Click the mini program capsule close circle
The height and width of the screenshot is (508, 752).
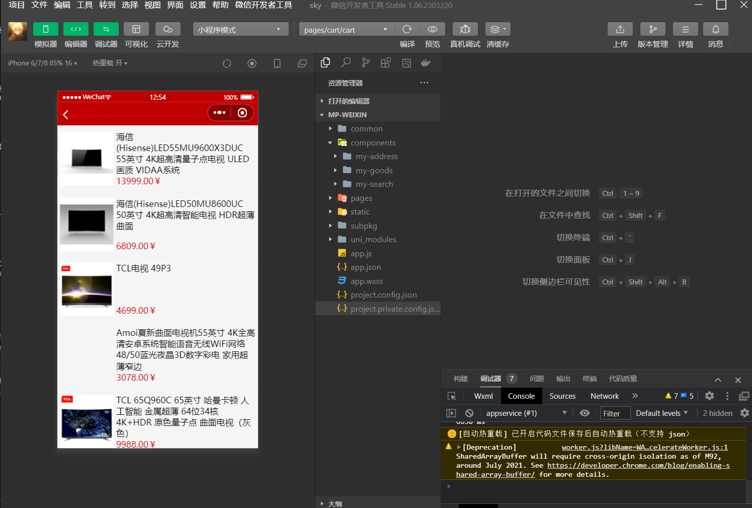pyautogui.click(x=242, y=113)
